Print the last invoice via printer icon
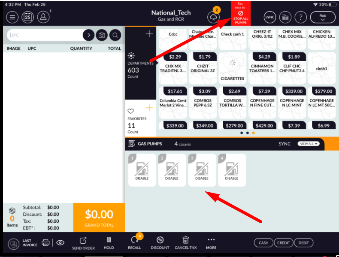This screenshot has height=257, width=339. coord(45,242)
